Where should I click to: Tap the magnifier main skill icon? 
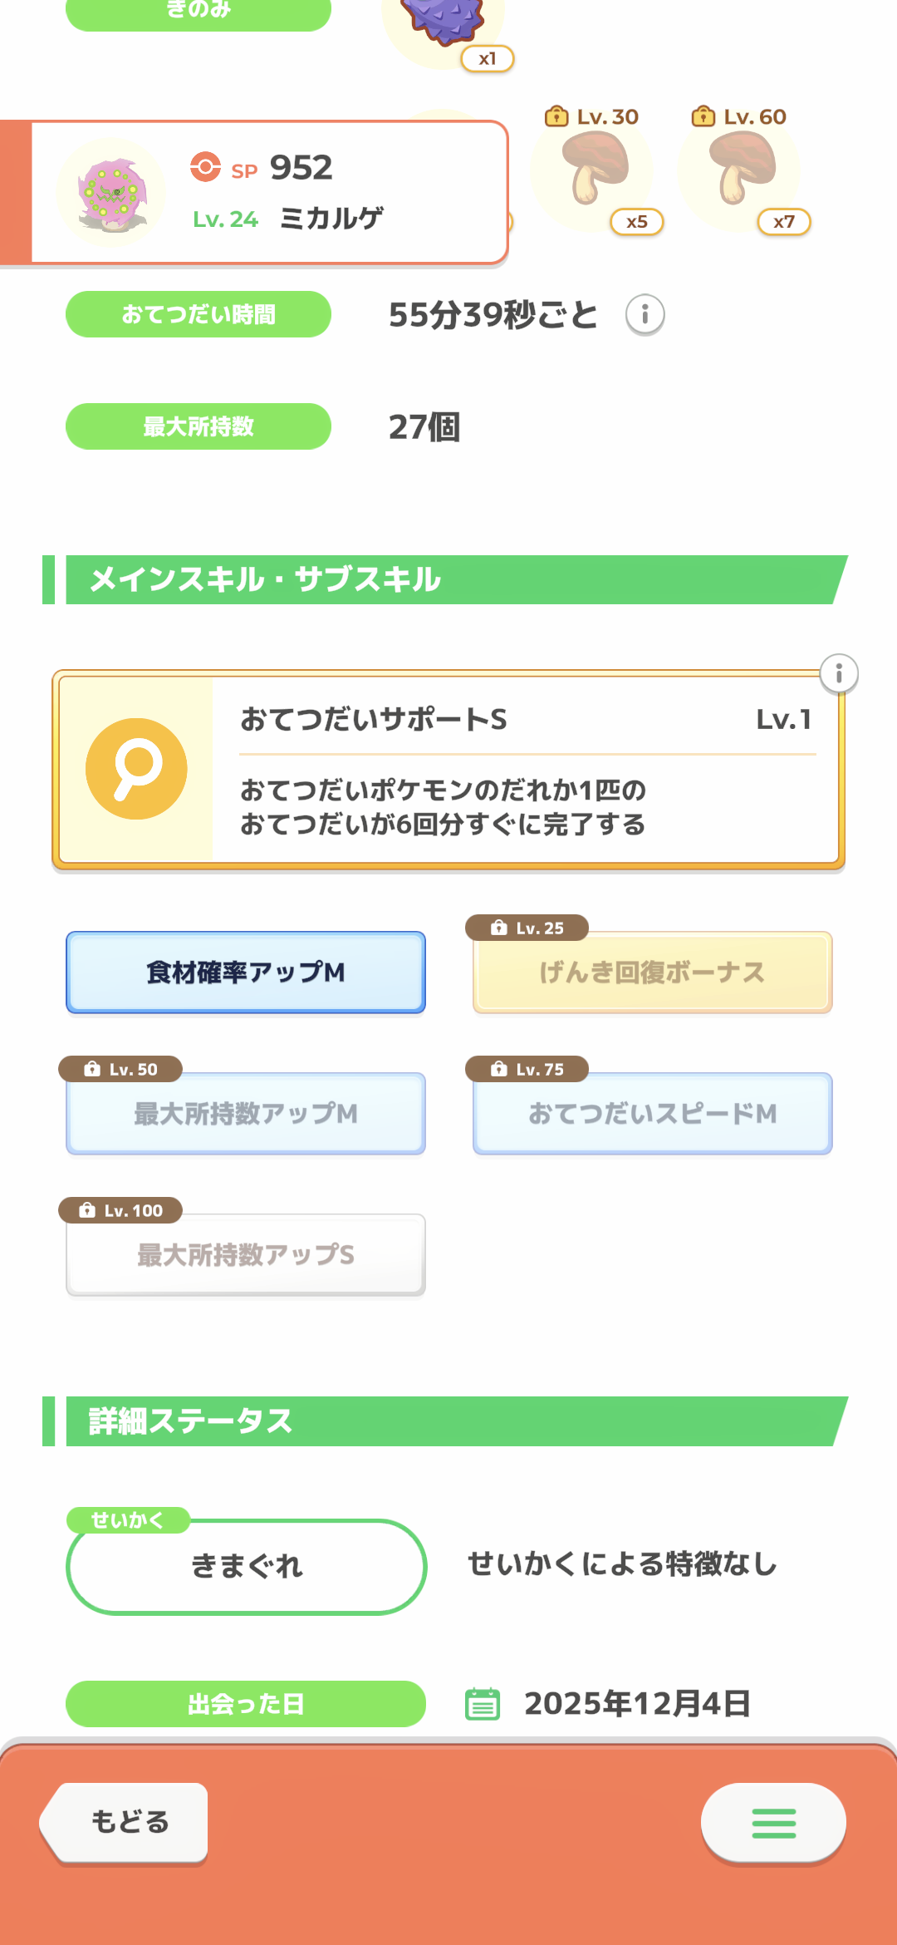pyautogui.click(x=136, y=769)
